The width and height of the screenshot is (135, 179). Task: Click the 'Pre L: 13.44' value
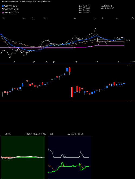[85, 10]
